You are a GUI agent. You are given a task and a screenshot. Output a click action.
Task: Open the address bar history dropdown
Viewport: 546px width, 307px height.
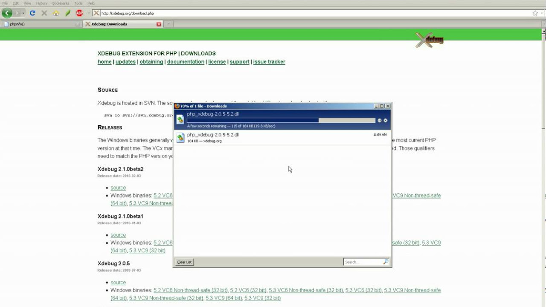tap(542, 13)
